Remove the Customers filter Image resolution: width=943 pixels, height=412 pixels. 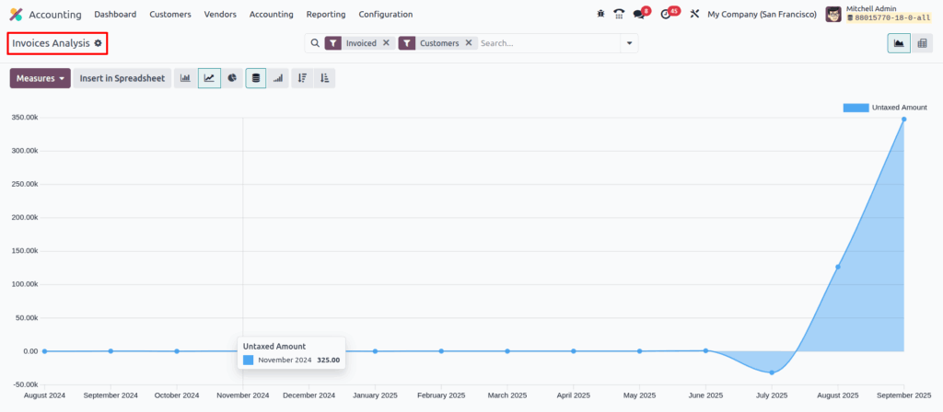pyautogui.click(x=469, y=43)
